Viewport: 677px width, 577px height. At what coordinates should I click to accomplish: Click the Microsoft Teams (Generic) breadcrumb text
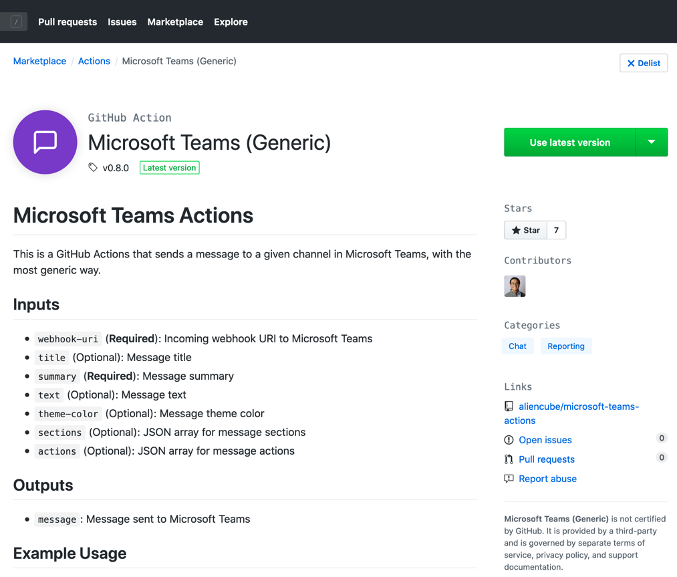(179, 62)
